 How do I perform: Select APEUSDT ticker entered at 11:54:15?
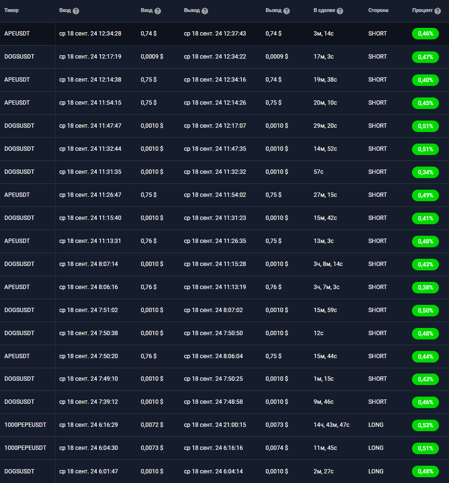(17, 103)
